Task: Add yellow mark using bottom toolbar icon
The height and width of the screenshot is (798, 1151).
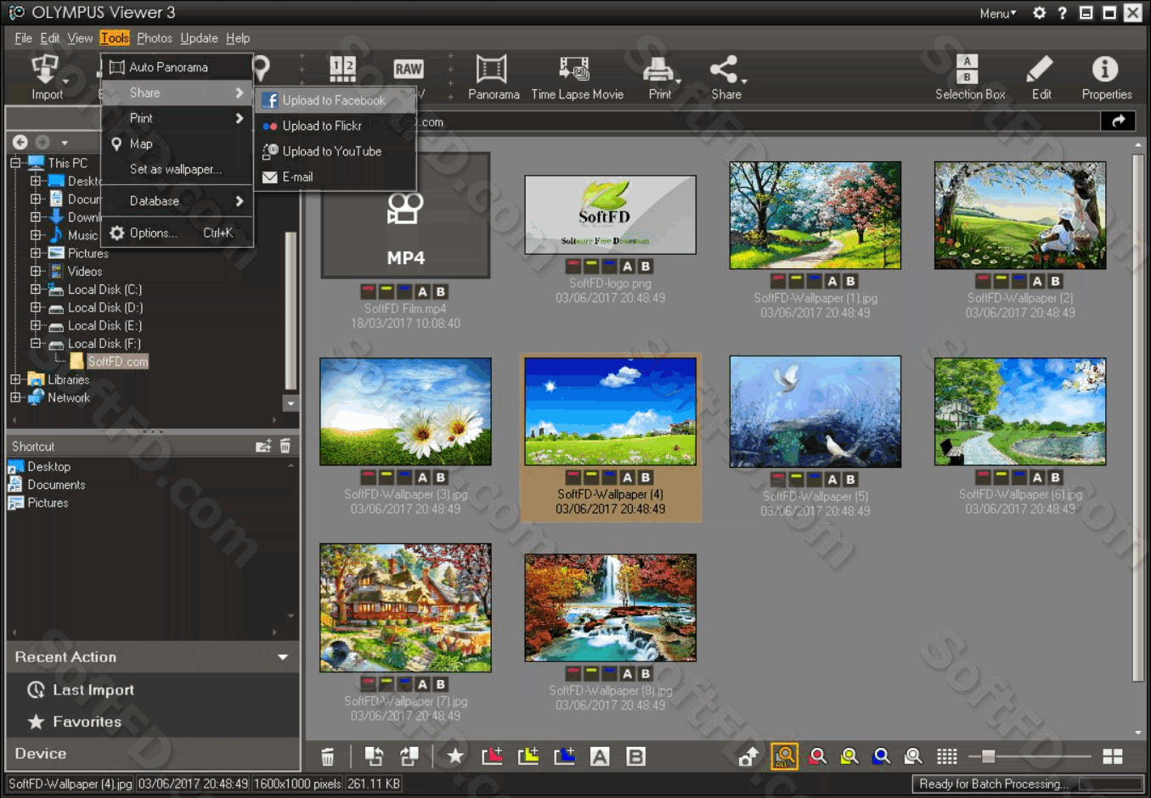Action: pyautogui.click(x=528, y=756)
